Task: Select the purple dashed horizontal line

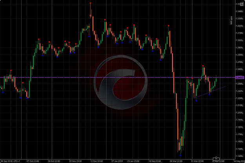Action: pos(118,77)
